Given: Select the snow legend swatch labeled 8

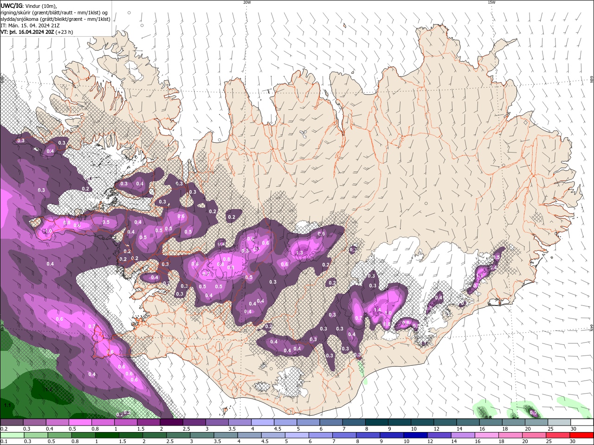Looking at the screenshot, I should [x=376, y=422].
